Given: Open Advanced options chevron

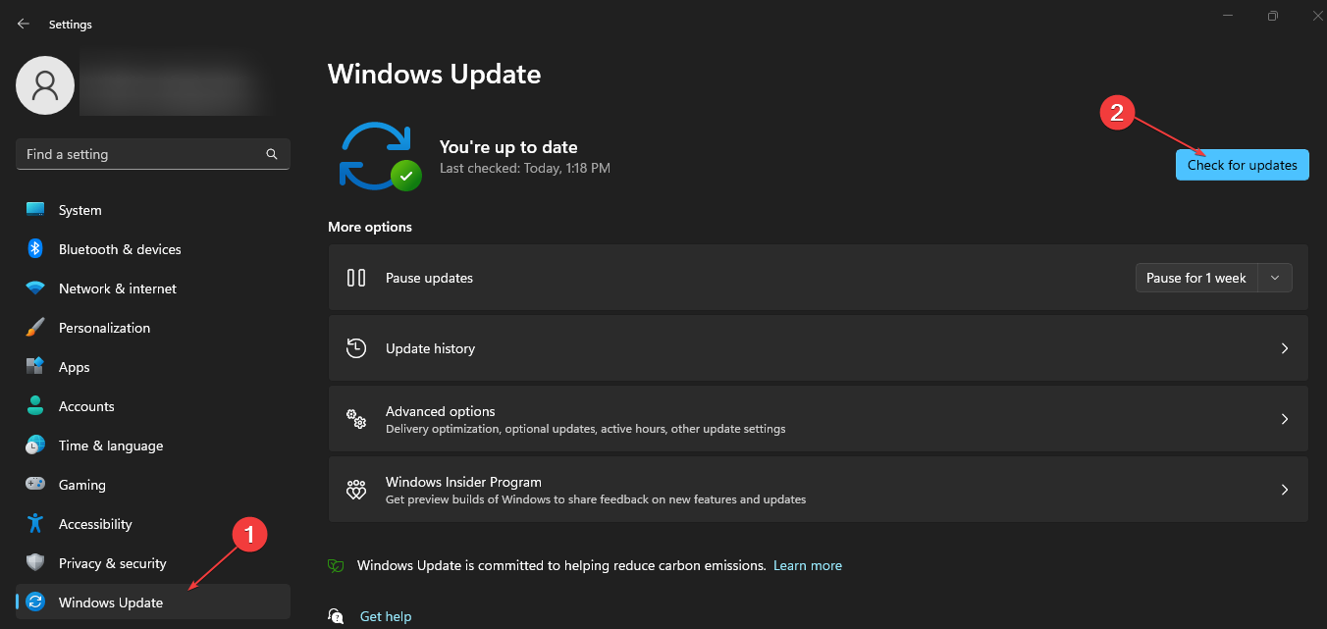Looking at the screenshot, I should [x=1285, y=419].
